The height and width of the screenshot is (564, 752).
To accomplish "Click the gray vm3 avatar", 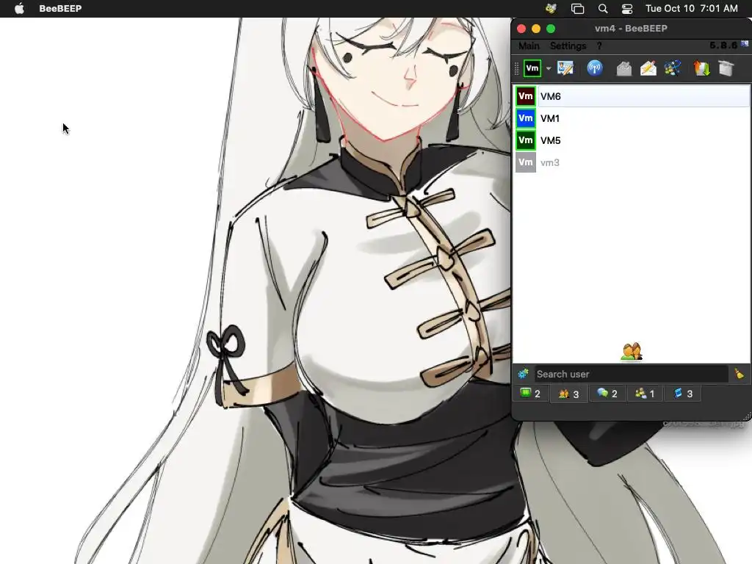I will pyautogui.click(x=526, y=162).
